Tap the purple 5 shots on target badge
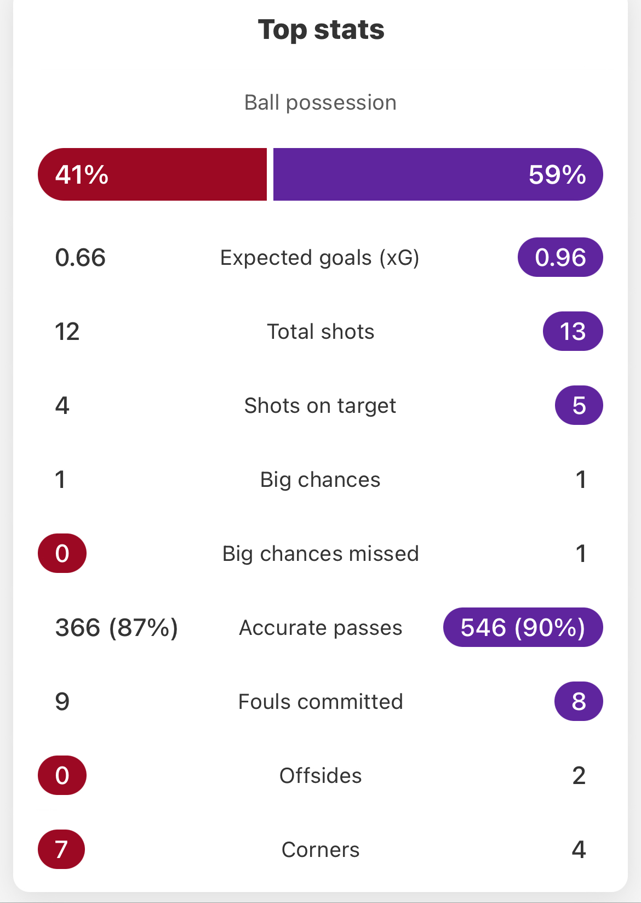The height and width of the screenshot is (903, 641). [579, 405]
